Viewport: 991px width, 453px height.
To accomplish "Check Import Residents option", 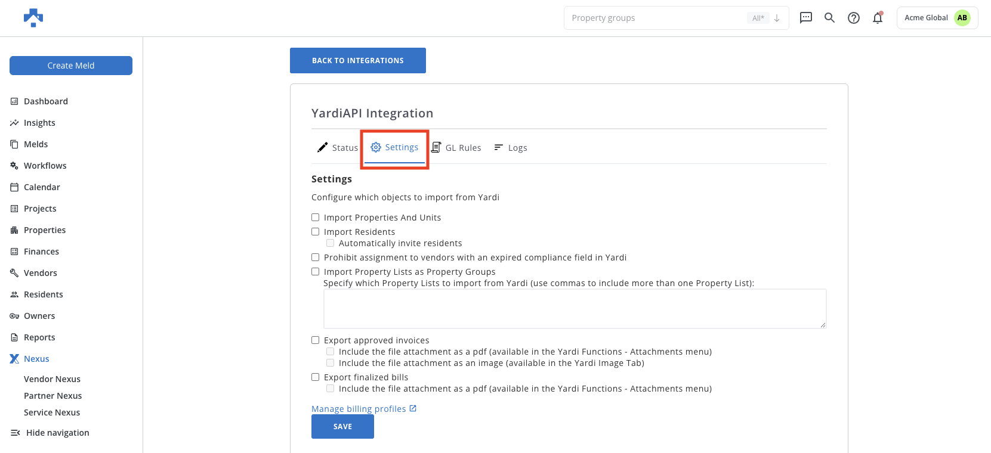I will tap(316, 232).
